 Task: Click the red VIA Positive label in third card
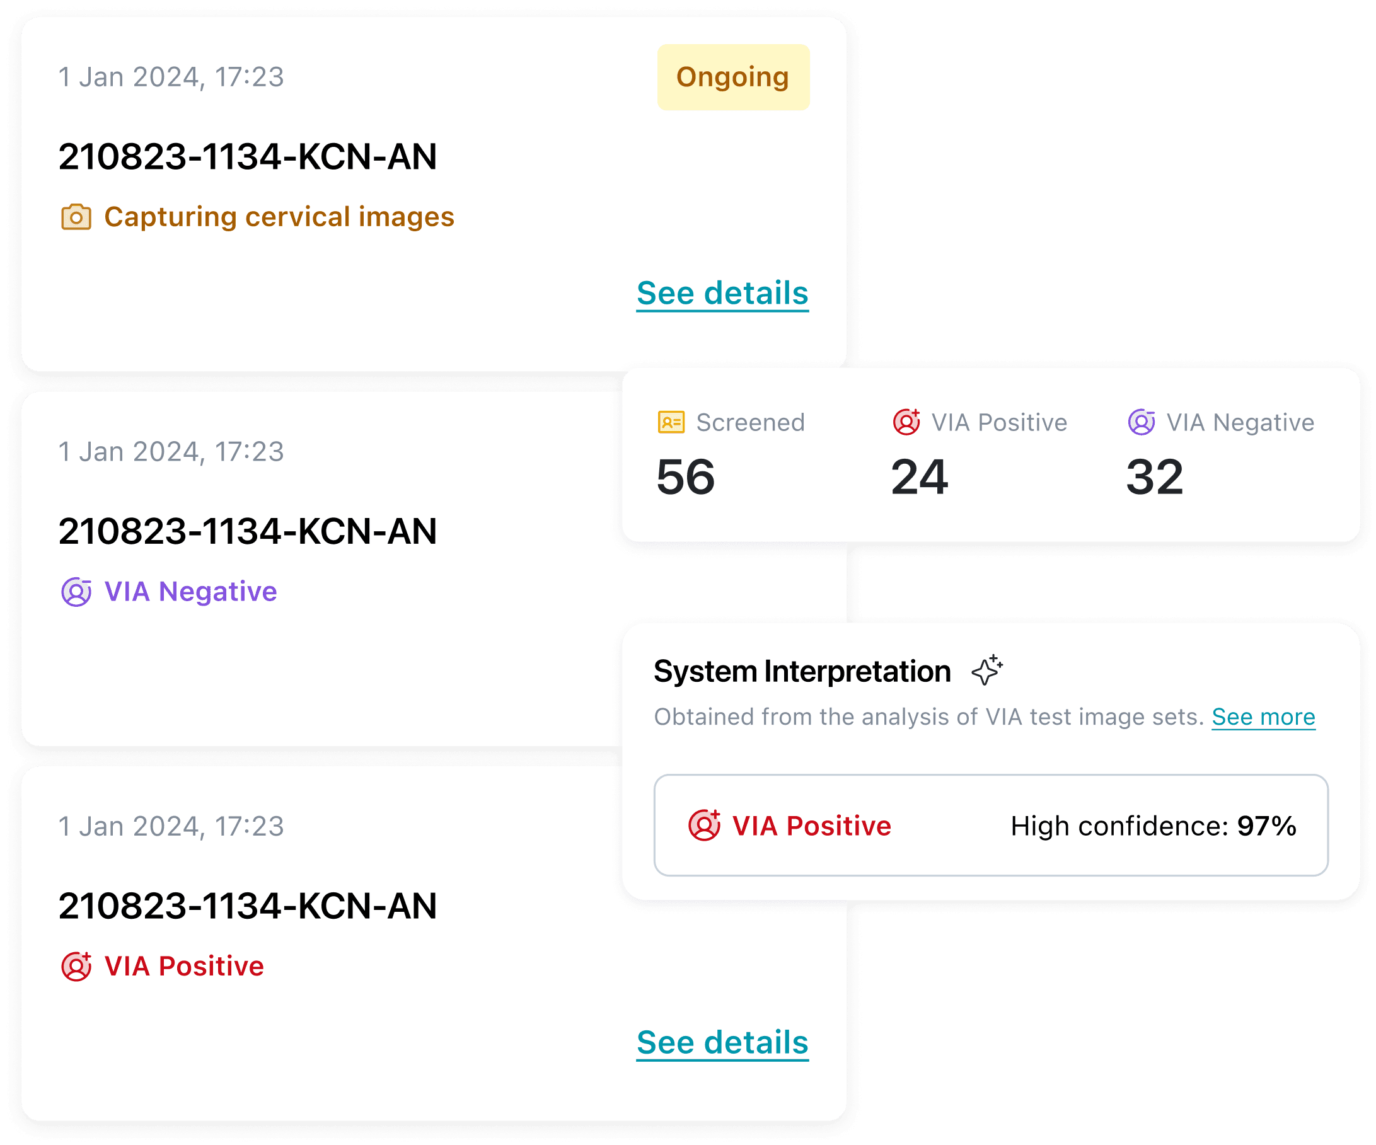pyautogui.click(x=184, y=967)
